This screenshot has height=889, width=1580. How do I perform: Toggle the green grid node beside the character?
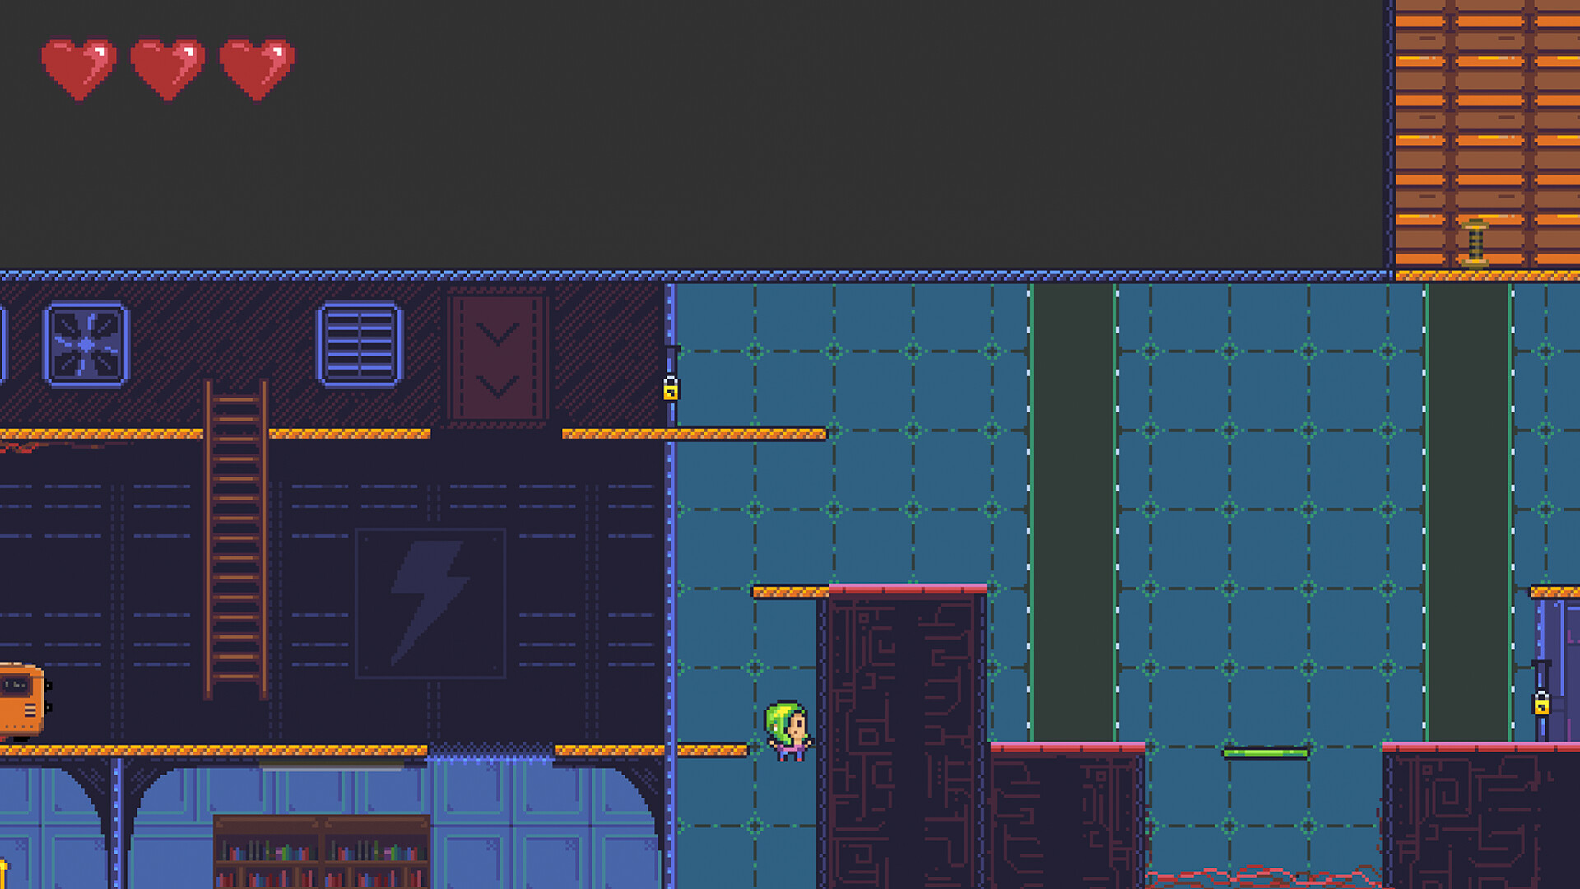(755, 748)
